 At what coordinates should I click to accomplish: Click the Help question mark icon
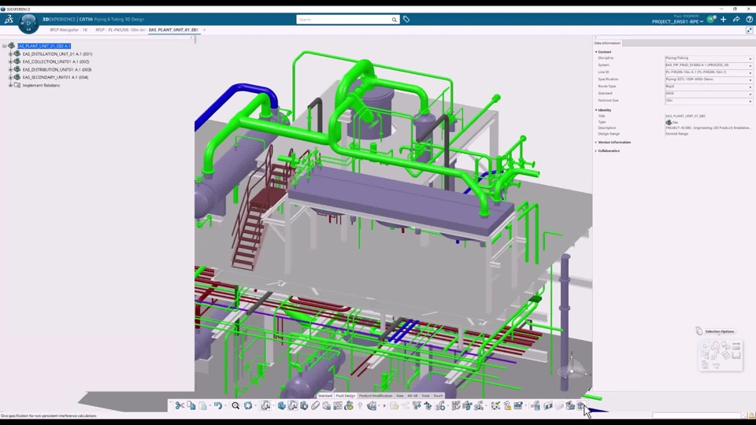coord(749,19)
